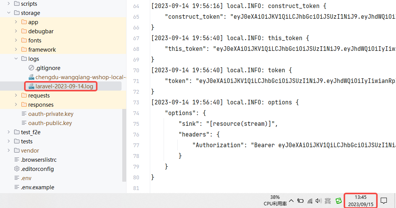Click the storage folder icon
The width and height of the screenshot is (396, 208).
pos(17,13)
